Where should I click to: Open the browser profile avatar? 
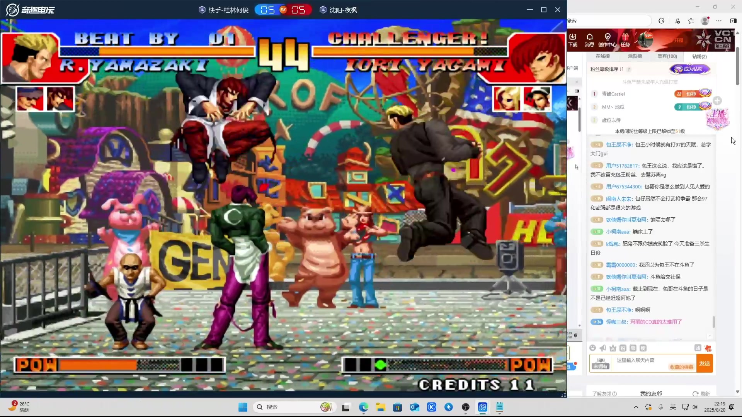(705, 21)
